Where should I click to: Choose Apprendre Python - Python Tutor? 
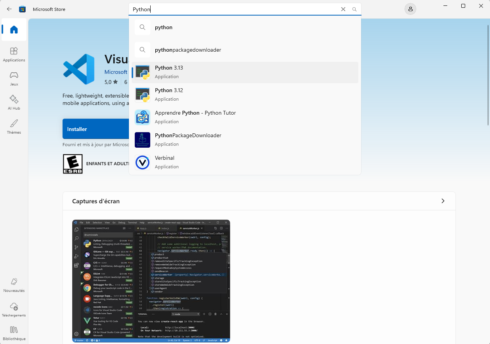point(245,117)
